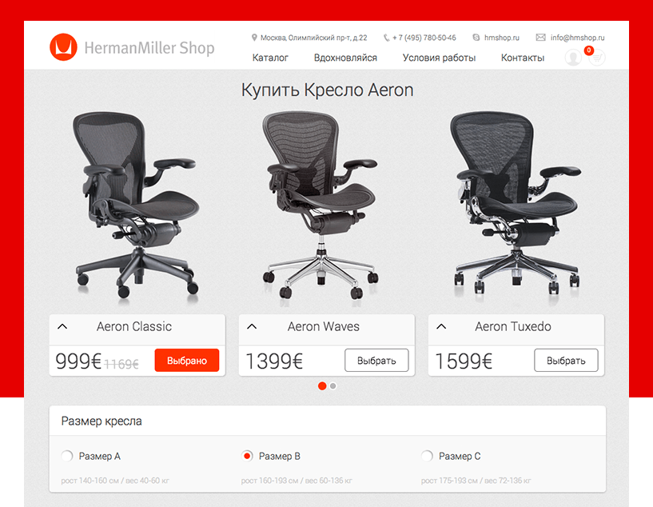Click Выбрать for Aeron Tuxedo
The image size is (653, 507).
(x=566, y=361)
